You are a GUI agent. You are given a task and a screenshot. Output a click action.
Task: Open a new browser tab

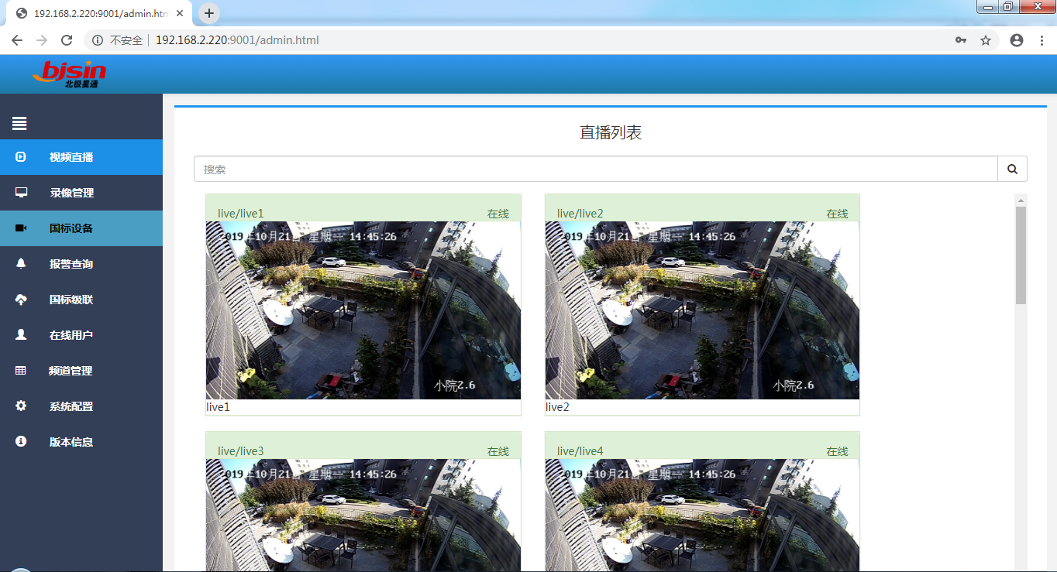coord(209,13)
